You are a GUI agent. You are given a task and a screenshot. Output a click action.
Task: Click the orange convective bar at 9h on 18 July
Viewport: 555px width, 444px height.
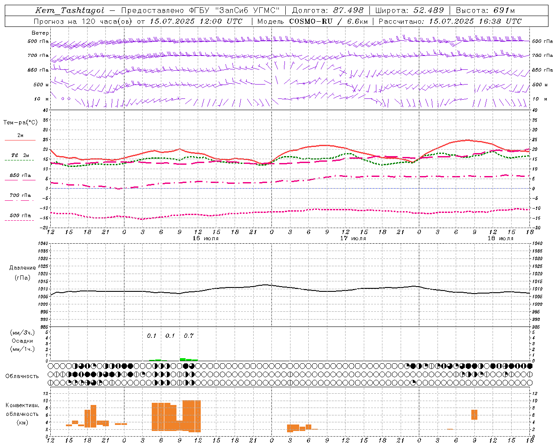474,415
